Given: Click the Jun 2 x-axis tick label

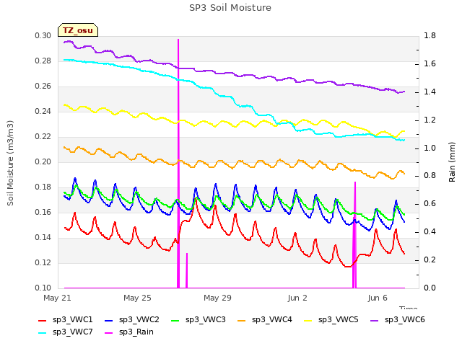Looking at the screenshot, I should pyautogui.click(x=297, y=298).
